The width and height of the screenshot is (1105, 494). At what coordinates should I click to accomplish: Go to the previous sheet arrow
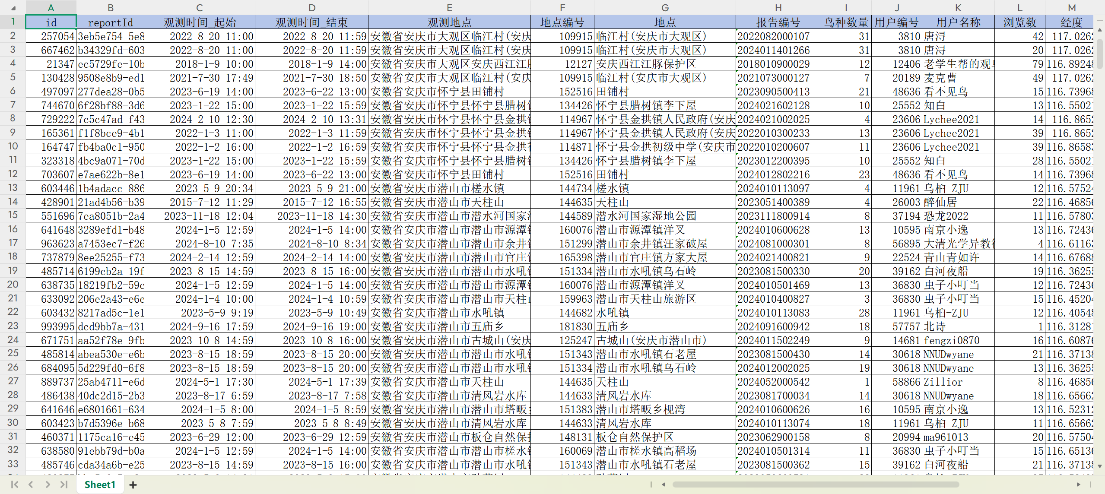31,484
